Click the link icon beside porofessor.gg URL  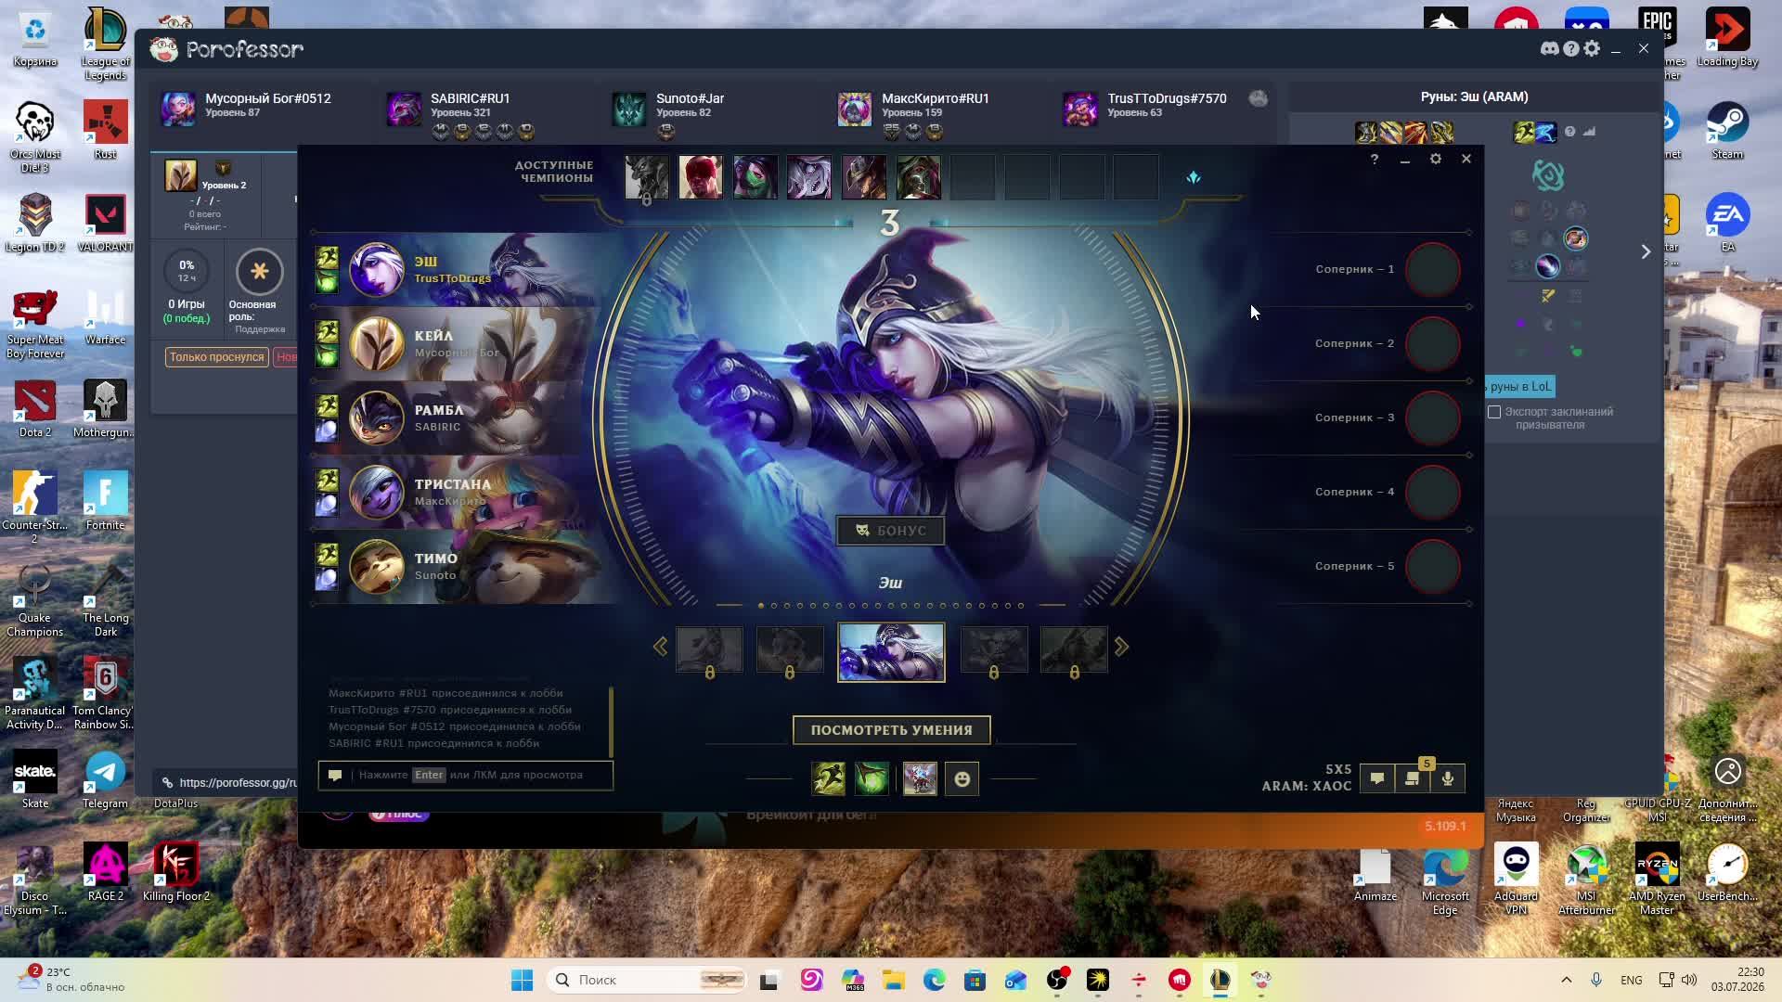167,783
